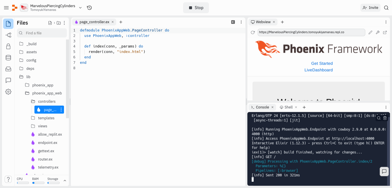Click the Find a file search field

click(x=42, y=33)
